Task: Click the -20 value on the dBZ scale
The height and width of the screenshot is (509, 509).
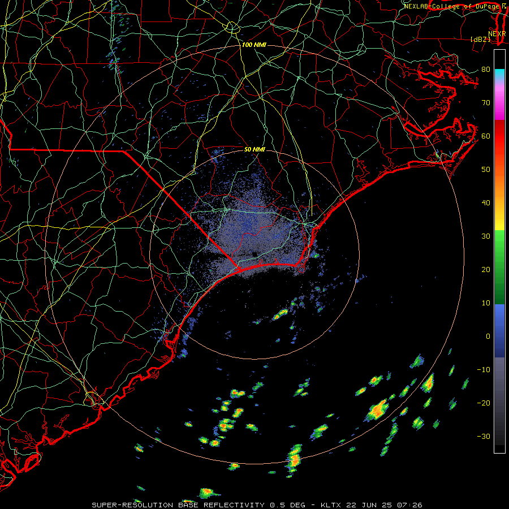Action: tap(484, 403)
